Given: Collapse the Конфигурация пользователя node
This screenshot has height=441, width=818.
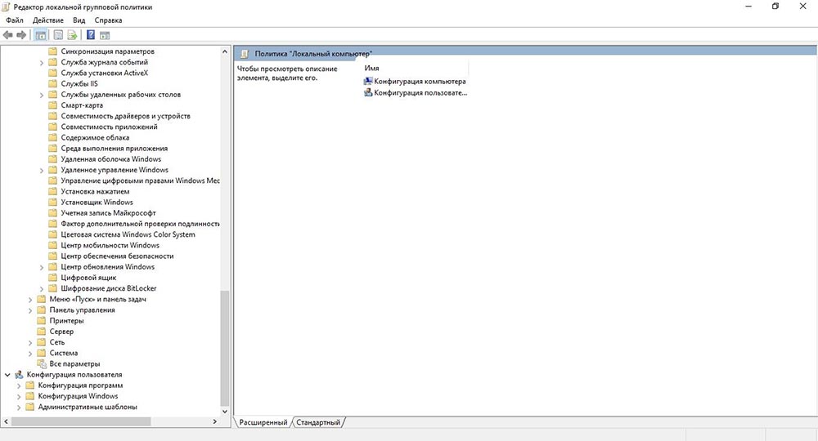Looking at the screenshot, I should pos(7,375).
